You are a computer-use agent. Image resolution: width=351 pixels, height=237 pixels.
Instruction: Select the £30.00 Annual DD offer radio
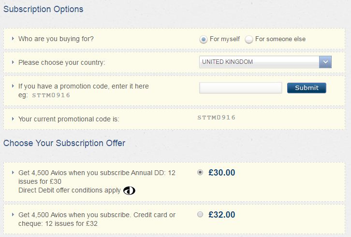click(200, 173)
